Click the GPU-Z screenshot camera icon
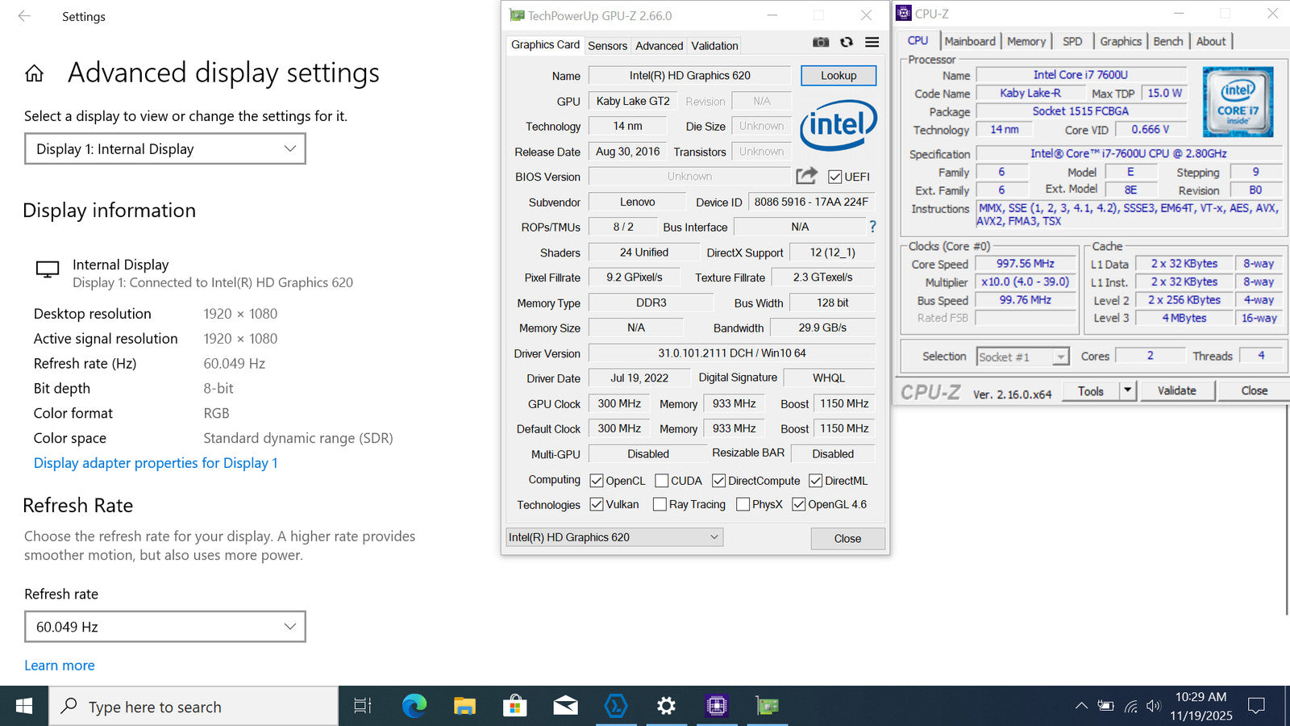 pyautogui.click(x=821, y=43)
